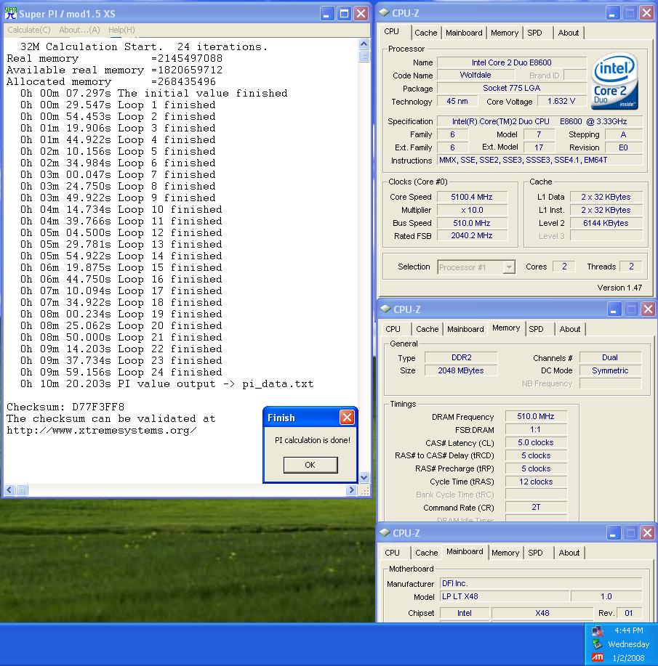This screenshot has height=666, width=658.
Task: Open the Calculate menu in Super PI
Action: (29, 30)
